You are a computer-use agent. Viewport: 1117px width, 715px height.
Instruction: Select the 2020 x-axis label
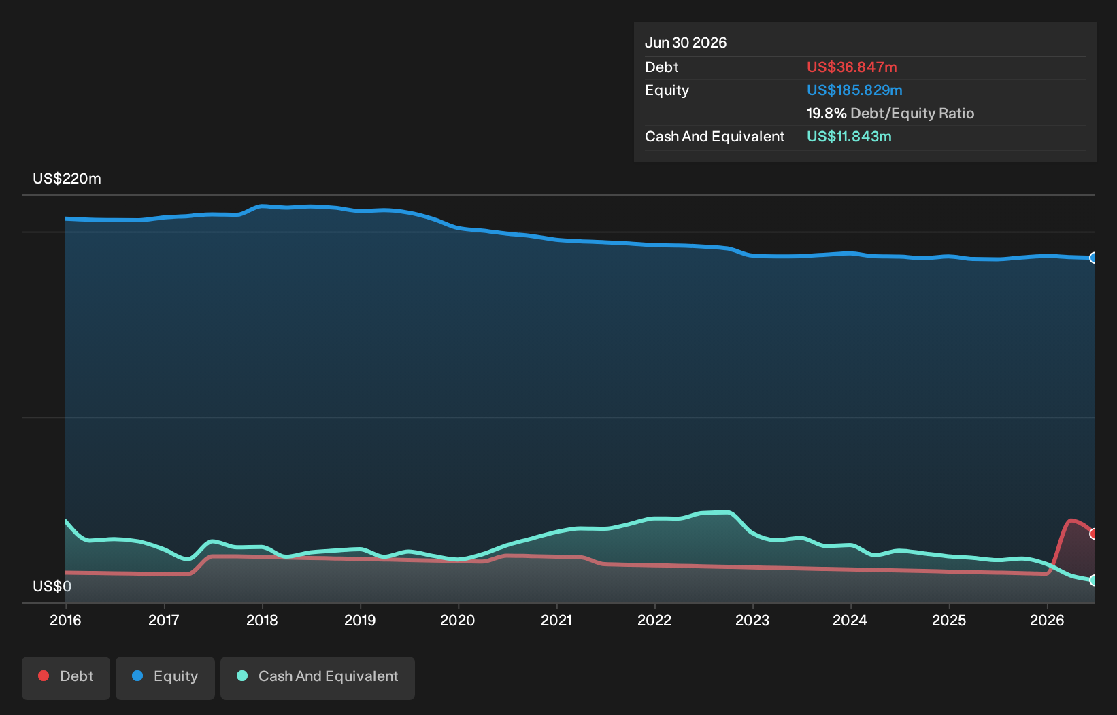click(458, 620)
